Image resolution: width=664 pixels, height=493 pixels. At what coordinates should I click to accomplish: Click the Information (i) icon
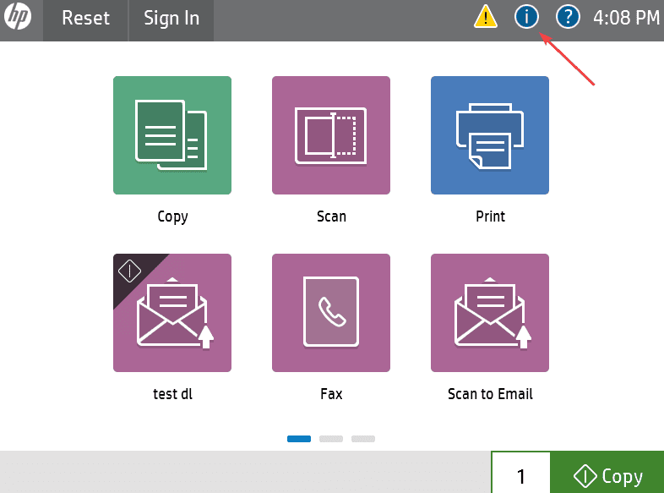tap(526, 17)
